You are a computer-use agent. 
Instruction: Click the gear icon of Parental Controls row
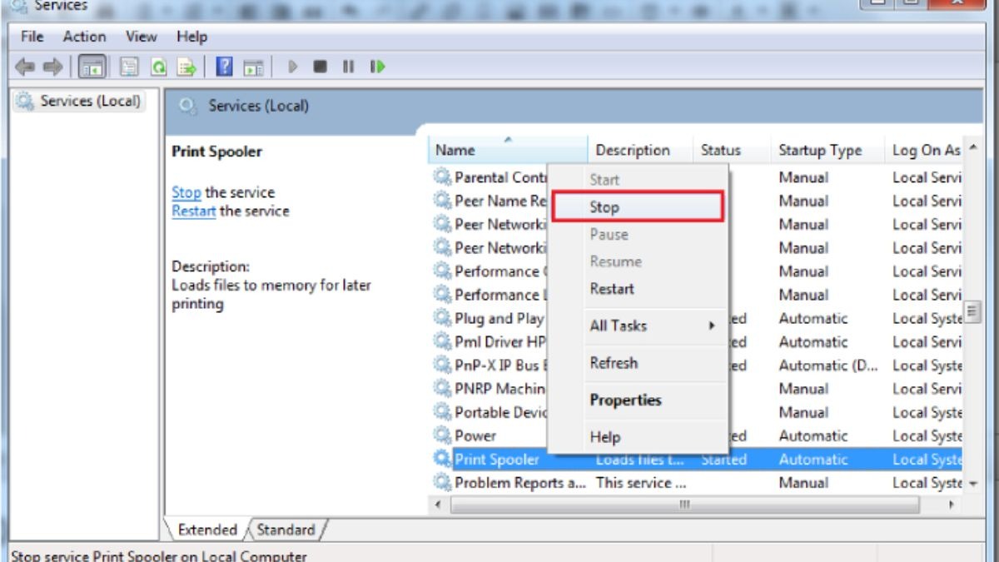tap(442, 177)
